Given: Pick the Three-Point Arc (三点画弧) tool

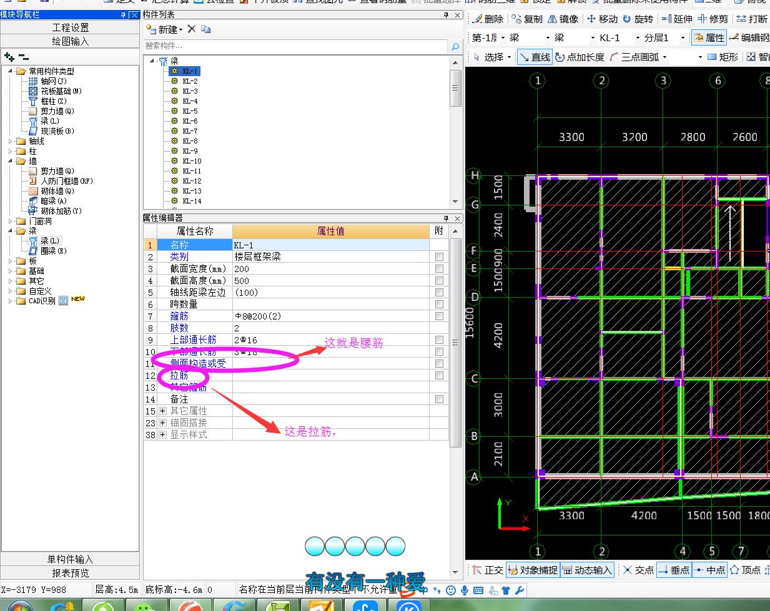Looking at the screenshot, I should 634,57.
